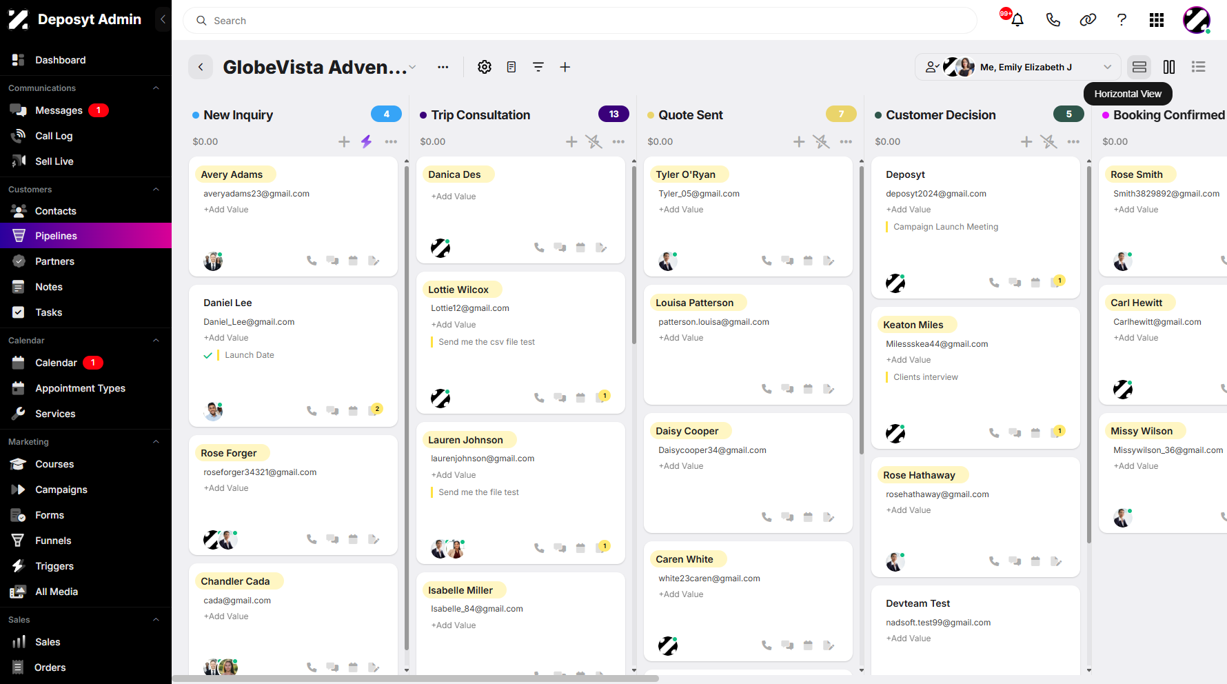Add a card to New Inquiry stage

[x=344, y=141]
